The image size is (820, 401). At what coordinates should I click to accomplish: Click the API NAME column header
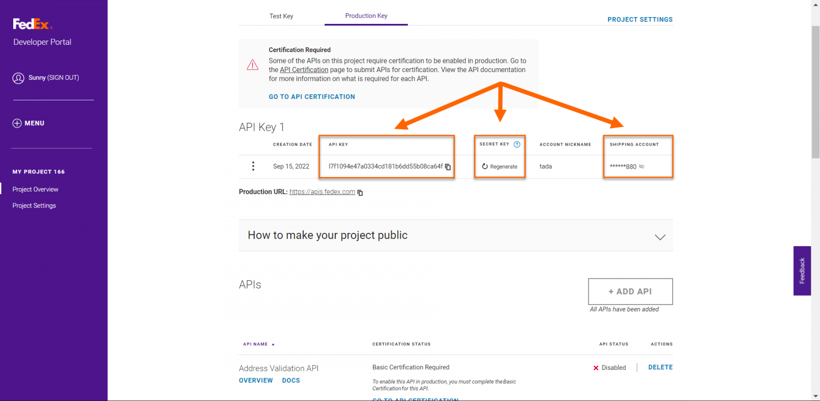point(255,344)
